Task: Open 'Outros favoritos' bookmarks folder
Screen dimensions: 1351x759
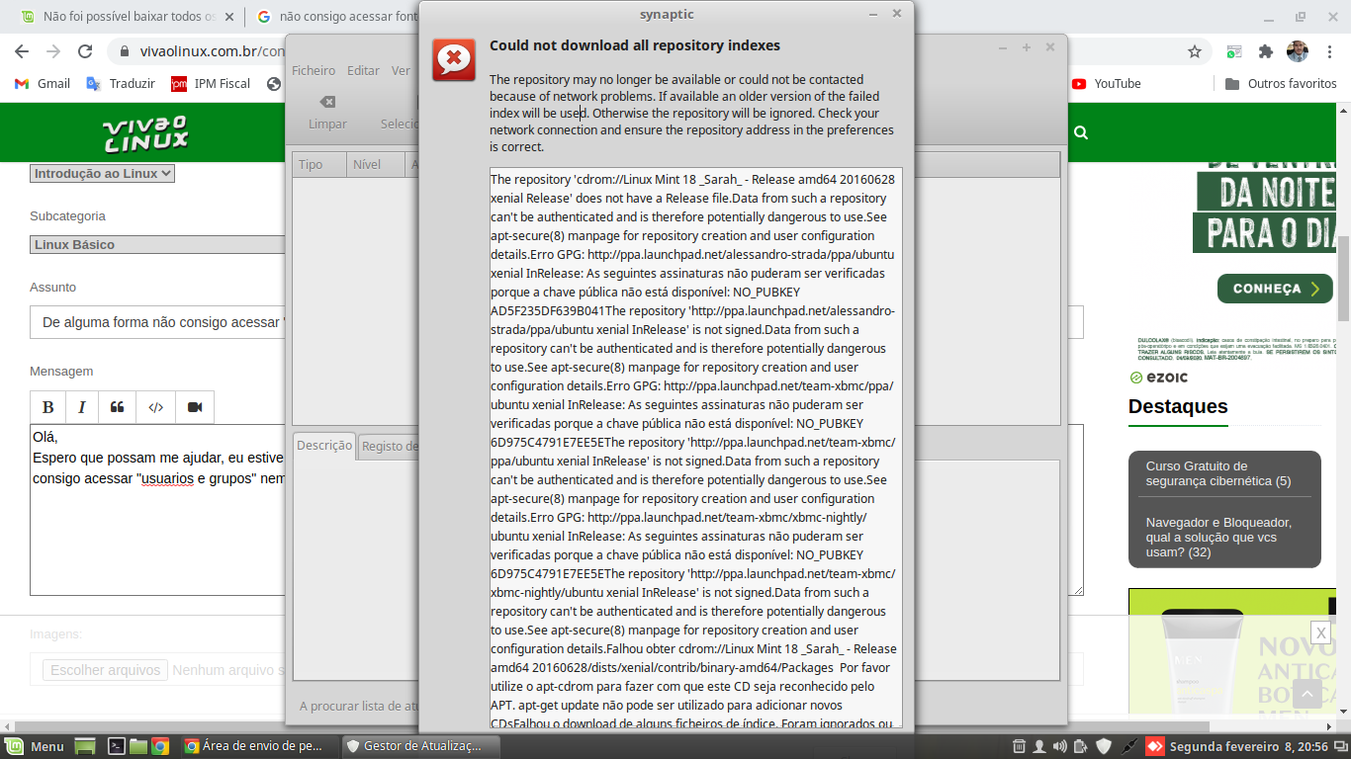Action: tap(1281, 84)
